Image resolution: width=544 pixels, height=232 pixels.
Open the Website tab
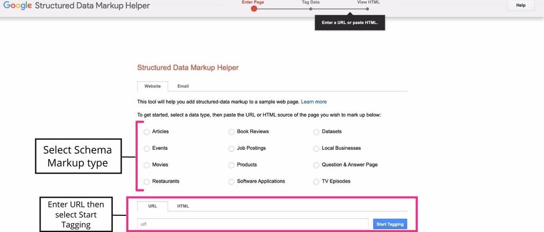[x=153, y=87]
